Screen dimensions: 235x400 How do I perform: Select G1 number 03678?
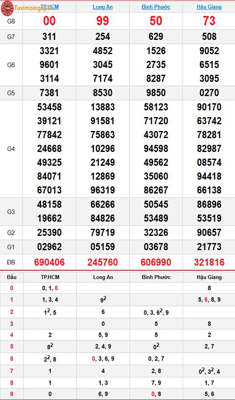156,247
